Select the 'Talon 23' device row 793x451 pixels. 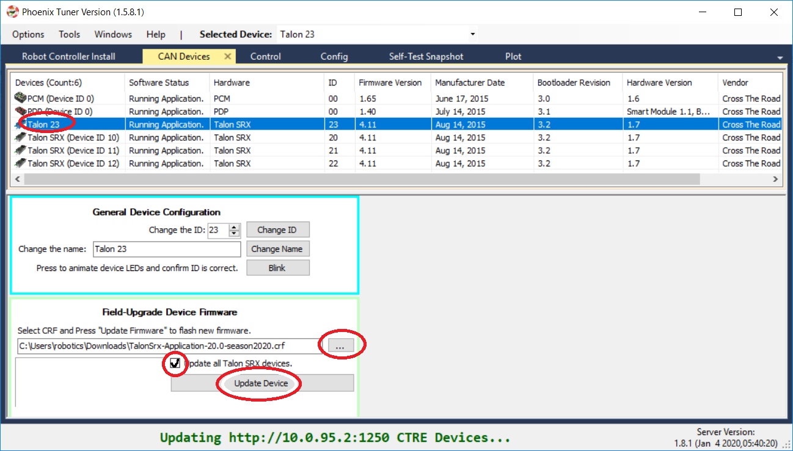click(396, 124)
